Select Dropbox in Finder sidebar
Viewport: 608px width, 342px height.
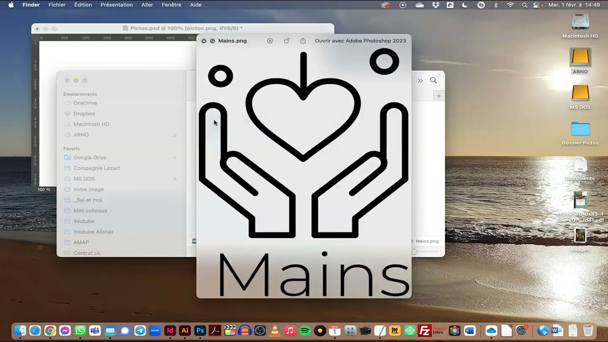[84, 114]
